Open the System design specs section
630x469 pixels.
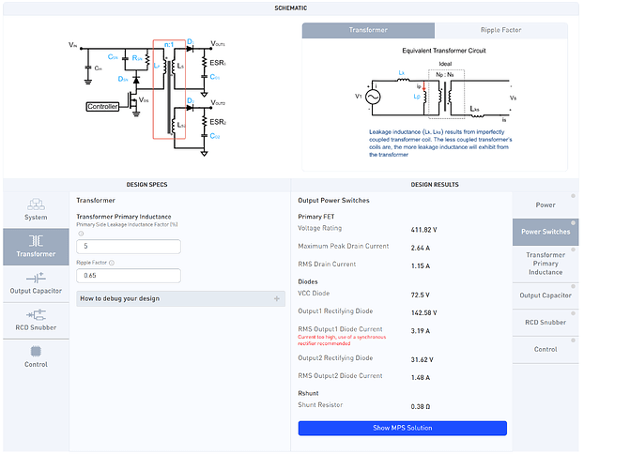click(x=36, y=209)
